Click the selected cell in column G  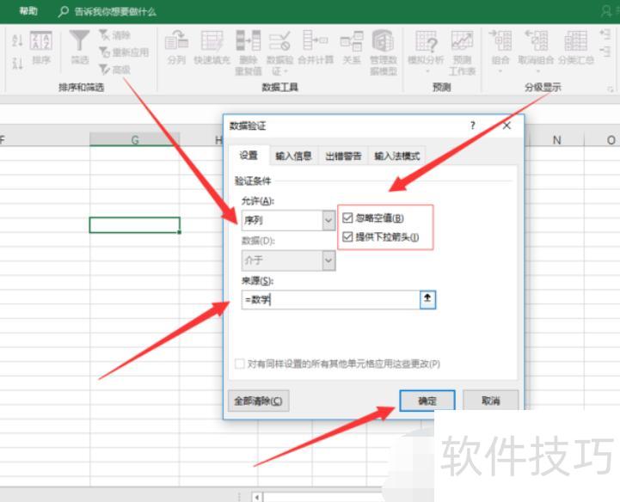tap(135, 225)
